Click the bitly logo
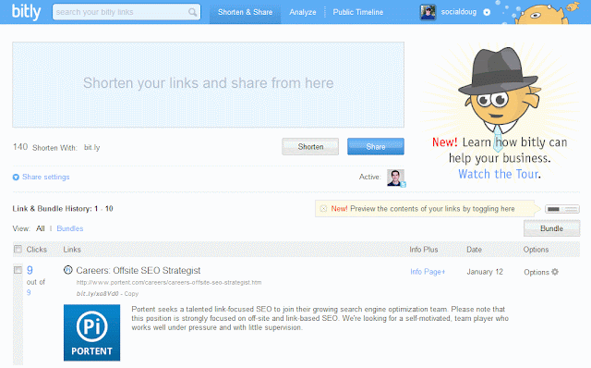The image size is (591, 368). coord(26,12)
